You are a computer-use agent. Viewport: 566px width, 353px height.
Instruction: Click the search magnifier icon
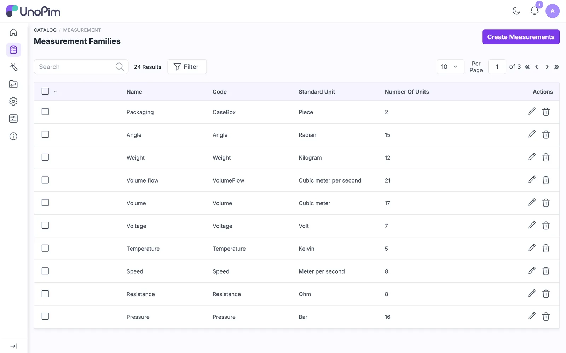click(120, 67)
